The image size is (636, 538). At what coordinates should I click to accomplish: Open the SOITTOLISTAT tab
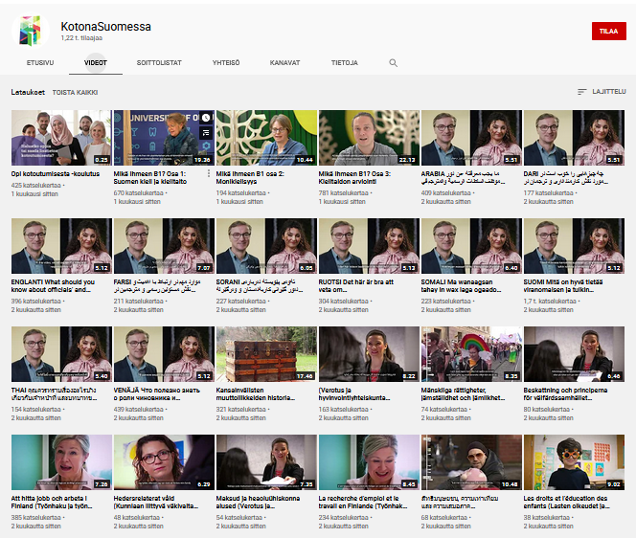157,63
